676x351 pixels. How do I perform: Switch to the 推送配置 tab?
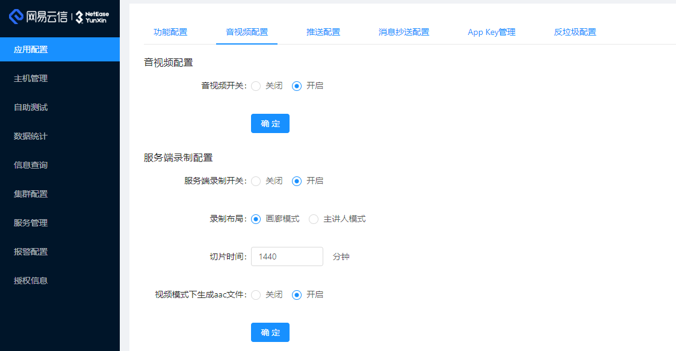click(323, 32)
